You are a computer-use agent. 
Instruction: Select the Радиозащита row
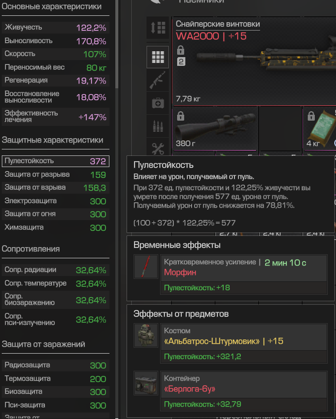55,365
